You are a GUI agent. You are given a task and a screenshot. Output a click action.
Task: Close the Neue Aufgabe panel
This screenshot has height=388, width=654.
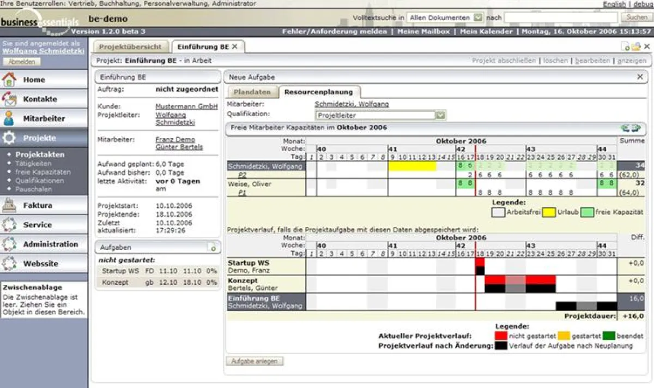coord(640,77)
